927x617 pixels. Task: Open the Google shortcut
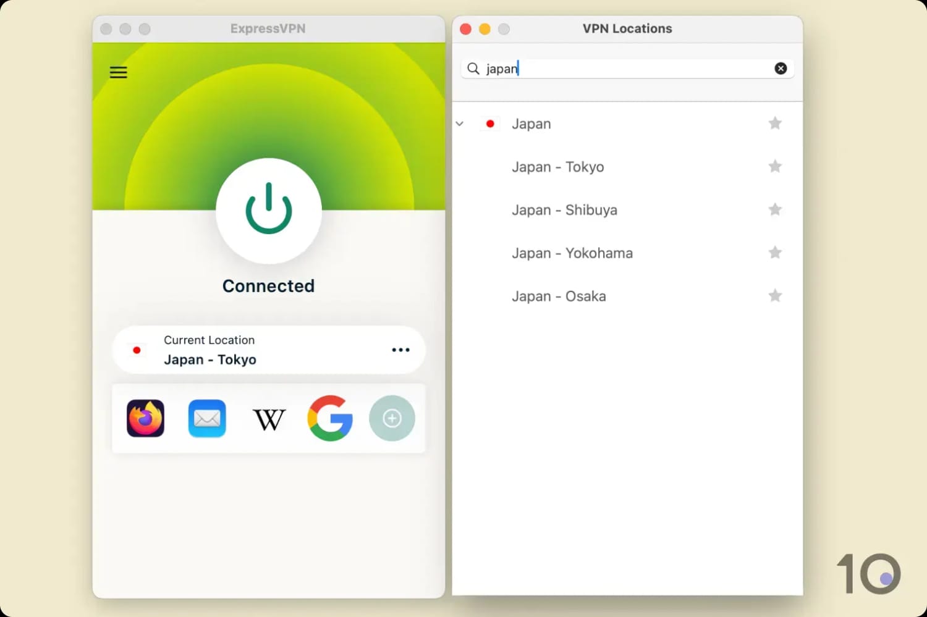(x=330, y=418)
